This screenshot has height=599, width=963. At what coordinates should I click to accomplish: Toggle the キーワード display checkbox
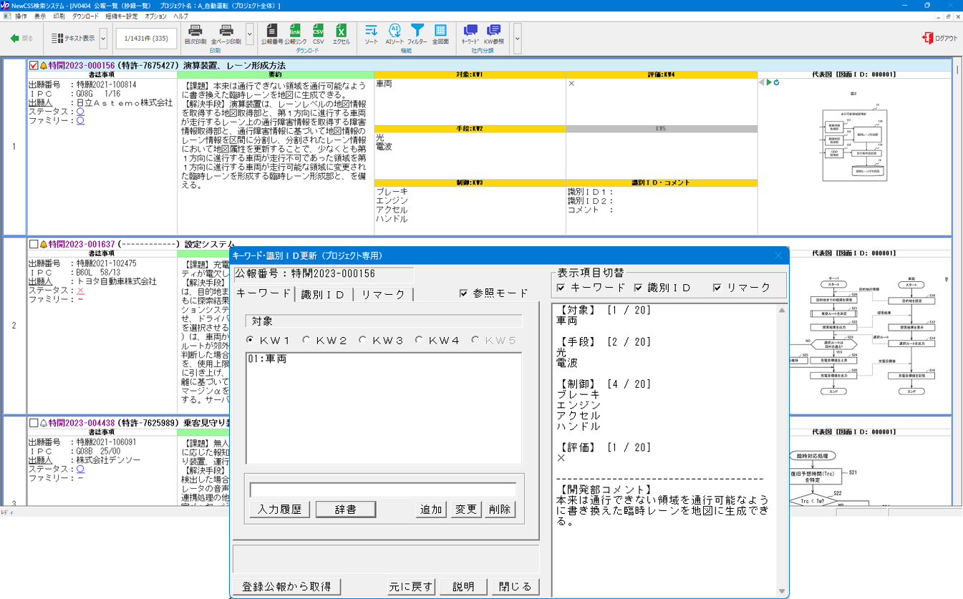pyautogui.click(x=561, y=288)
